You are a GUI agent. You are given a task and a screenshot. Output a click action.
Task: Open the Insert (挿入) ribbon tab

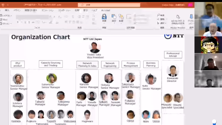coord(7,10)
